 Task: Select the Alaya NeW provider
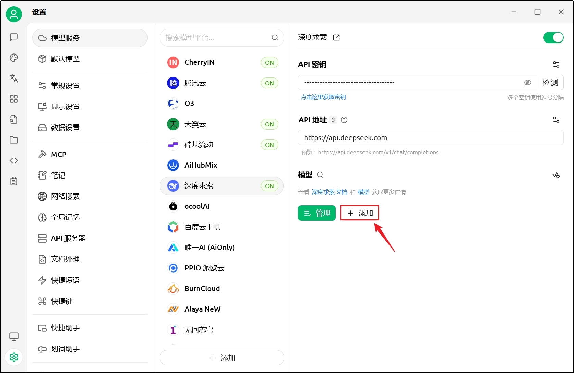222,309
